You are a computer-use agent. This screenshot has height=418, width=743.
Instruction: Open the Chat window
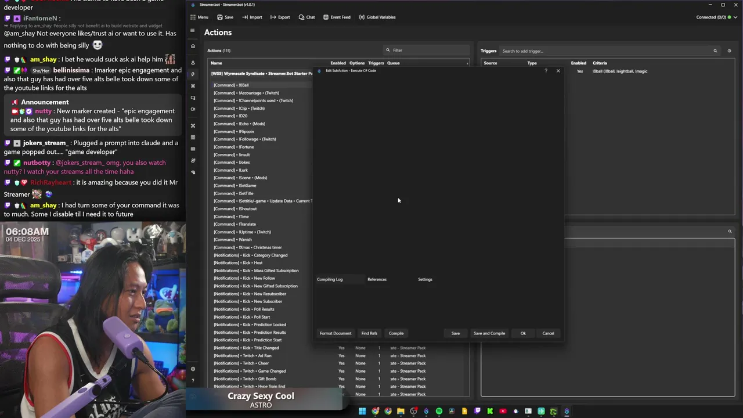point(306,17)
